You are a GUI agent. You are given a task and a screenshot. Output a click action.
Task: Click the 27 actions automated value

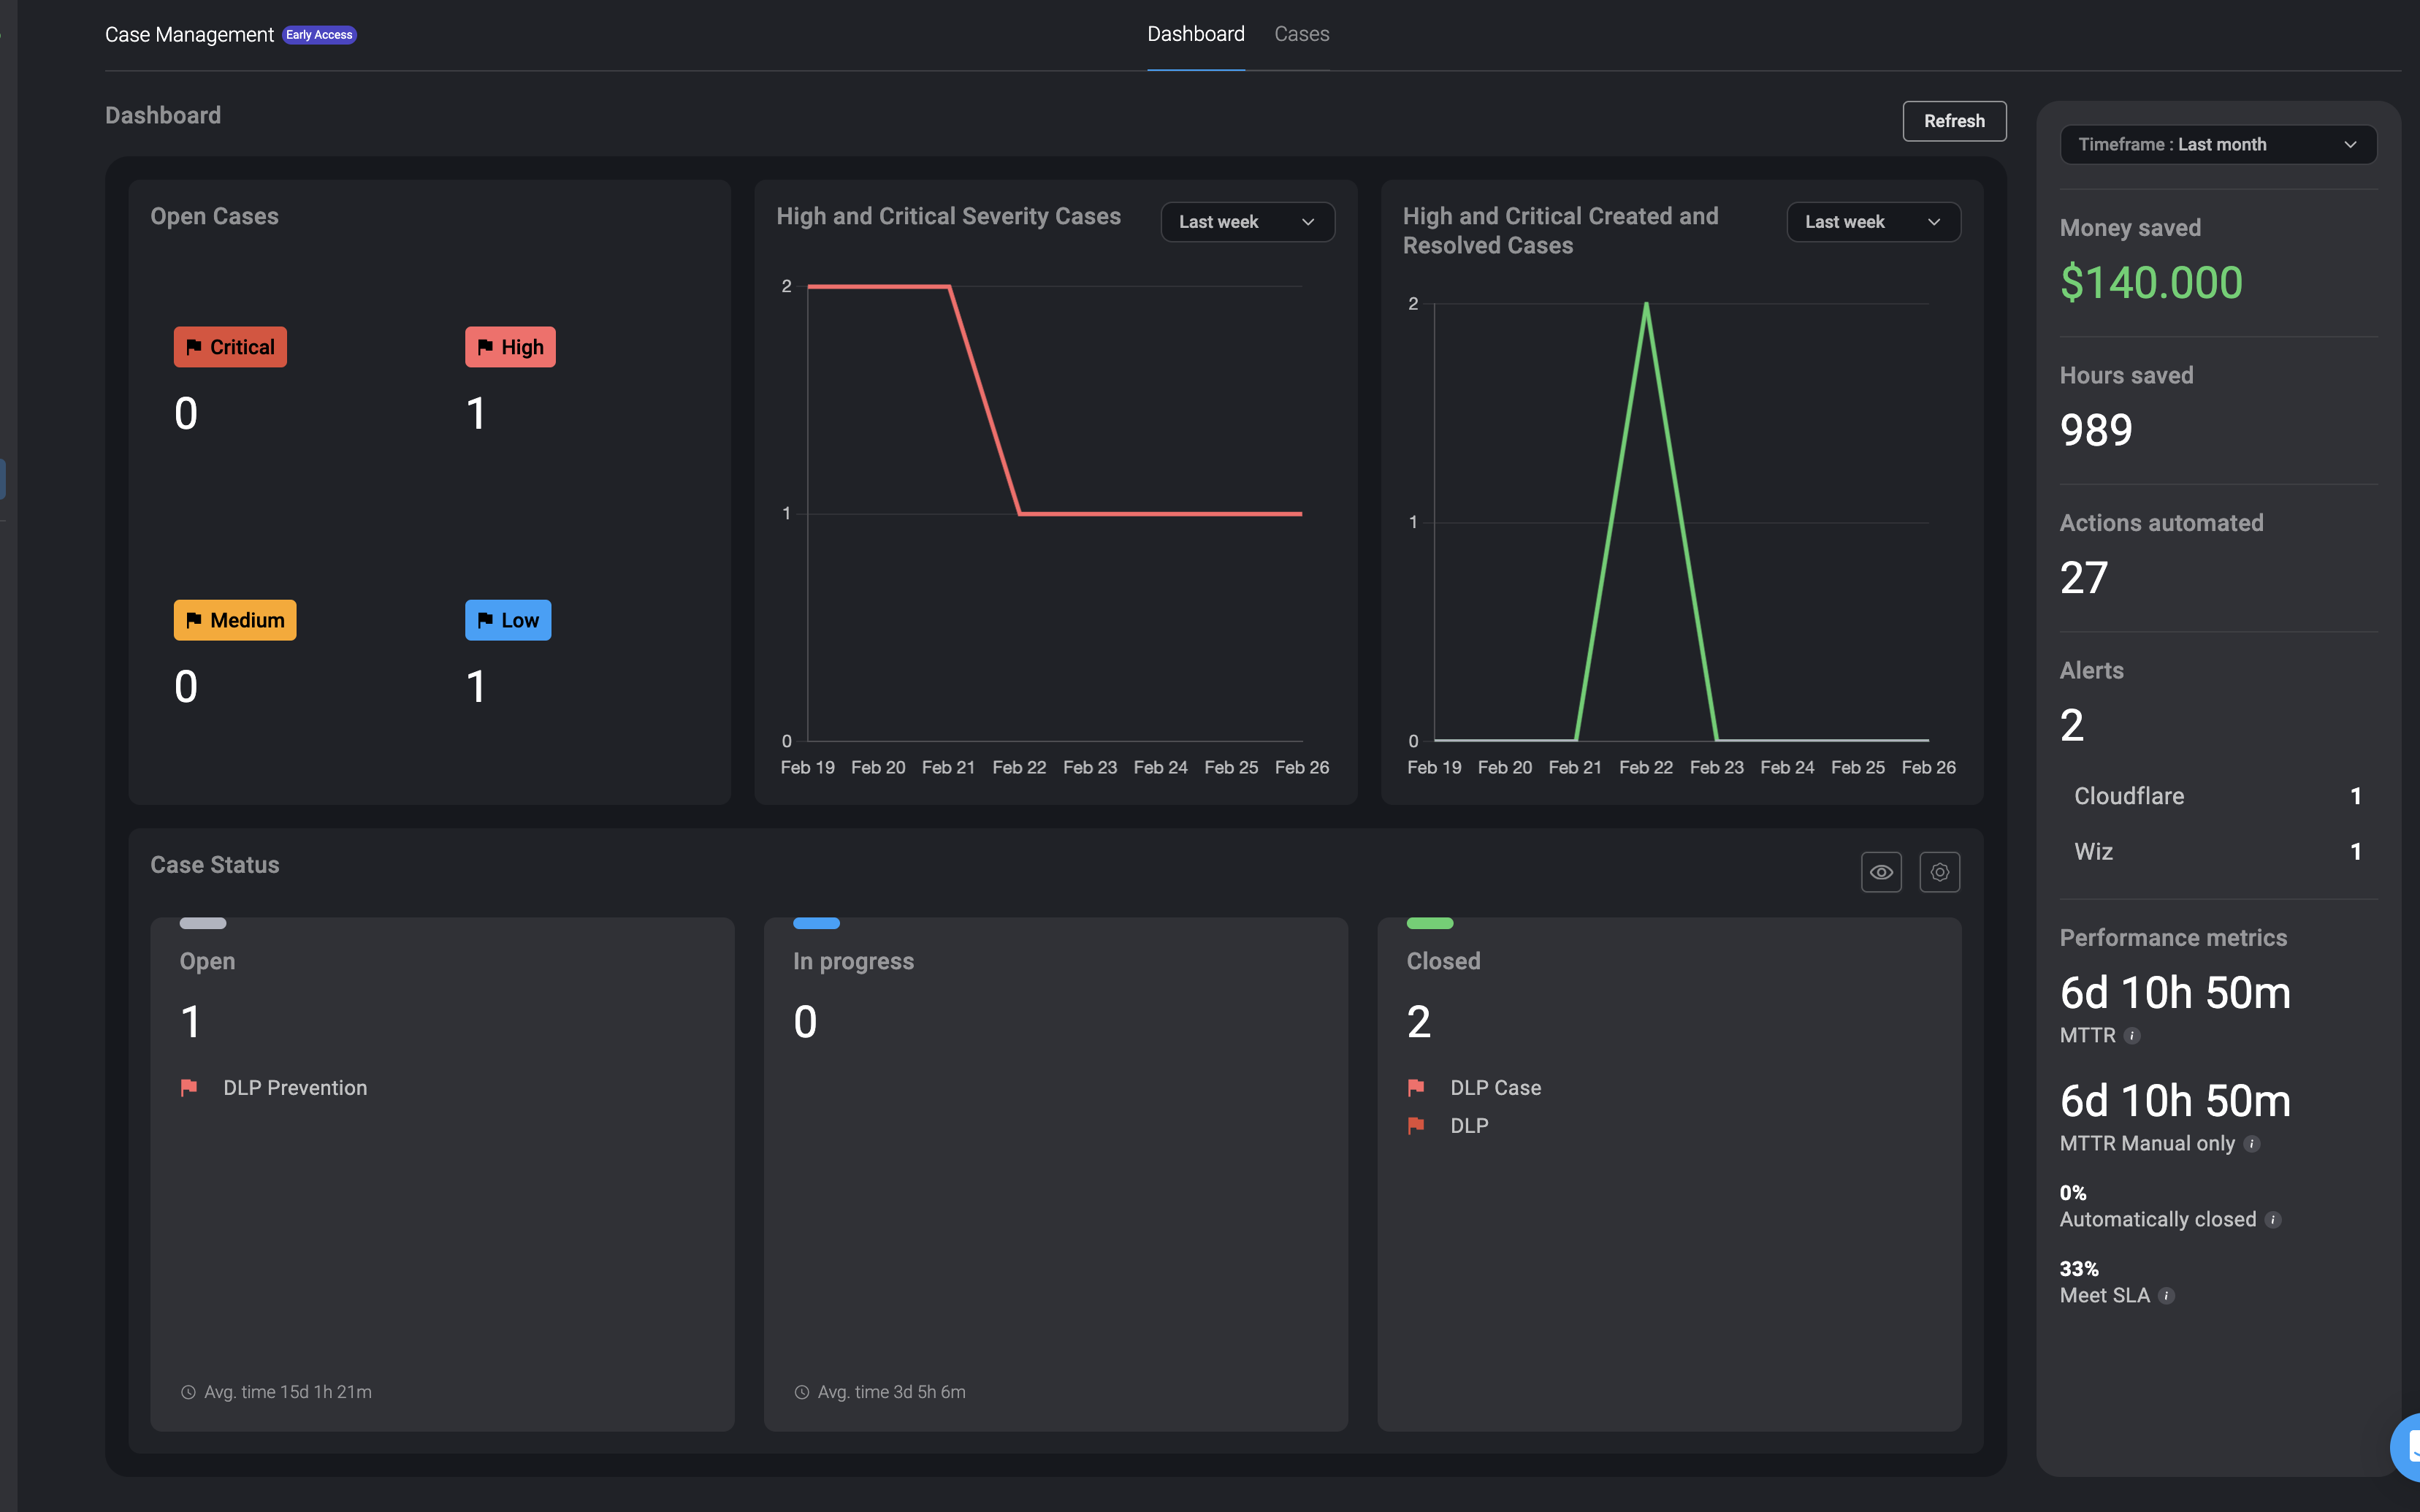point(2084,578)
